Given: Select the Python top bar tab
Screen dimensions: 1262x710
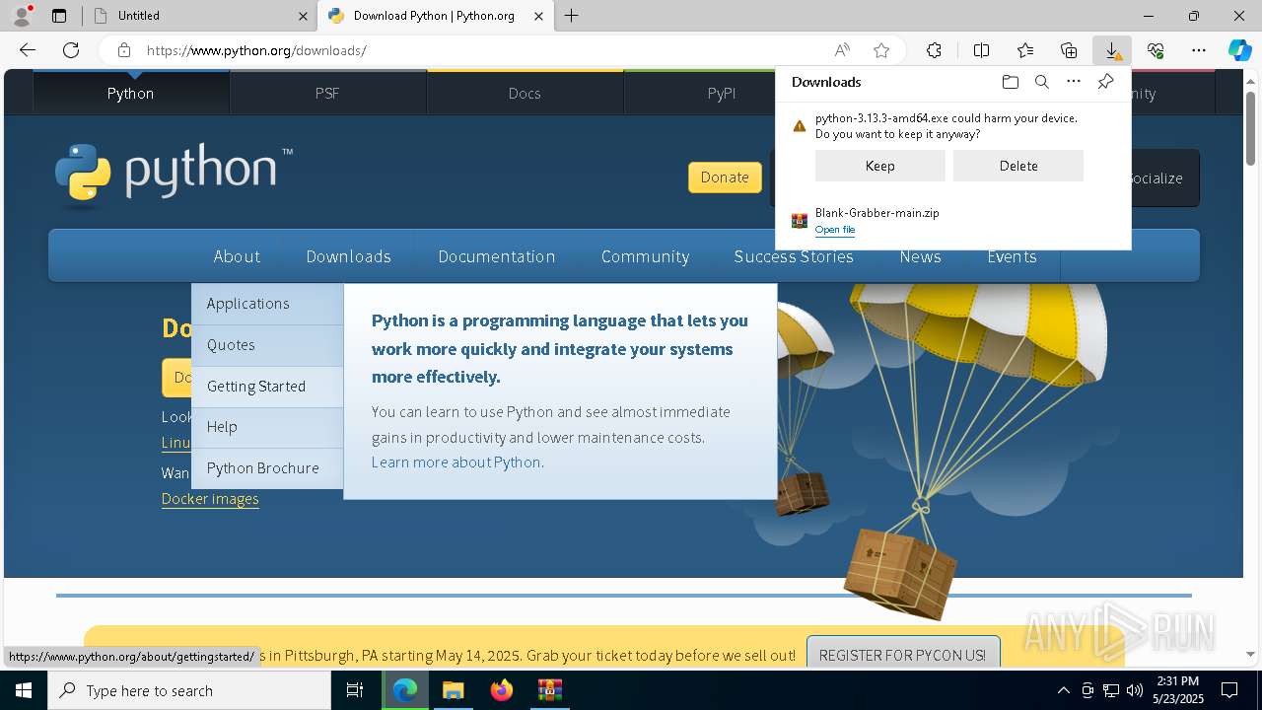Looking at the screenshot, I should tap(131, 93).
